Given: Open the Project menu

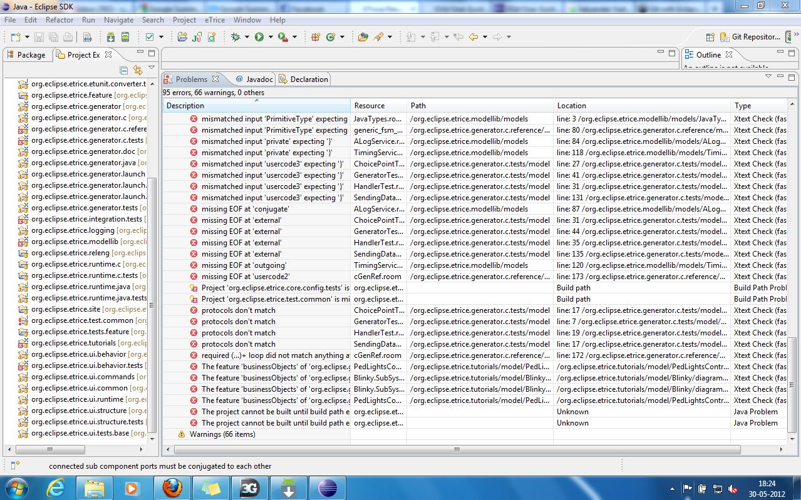Looking at the screenshot, I should tap(184, 20).
